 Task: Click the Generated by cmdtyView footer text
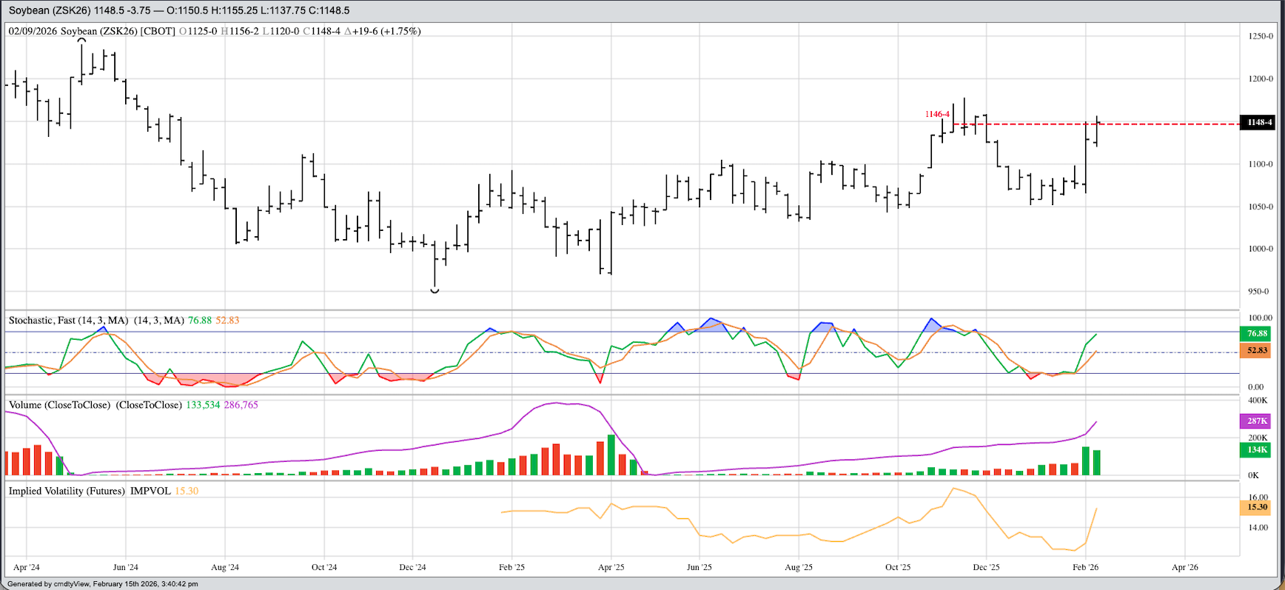click(x=102, y=584)
